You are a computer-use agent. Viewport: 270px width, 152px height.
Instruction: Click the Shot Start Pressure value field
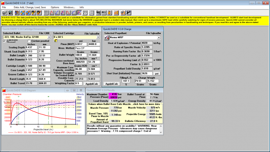(x=147, y=73)
